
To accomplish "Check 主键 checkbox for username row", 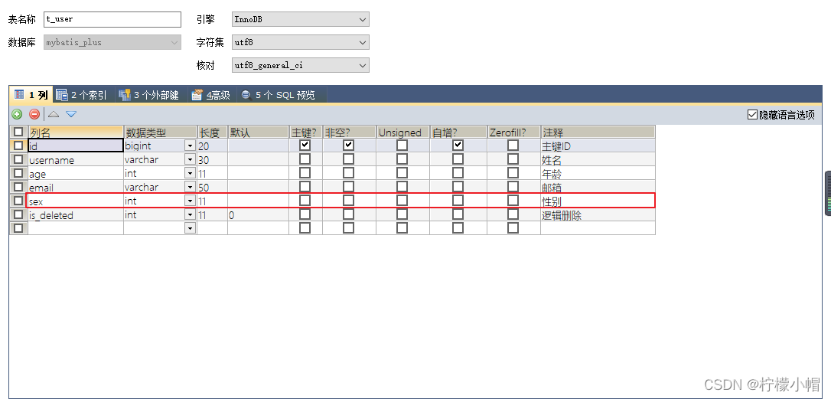I will click(x=305, y=159).
